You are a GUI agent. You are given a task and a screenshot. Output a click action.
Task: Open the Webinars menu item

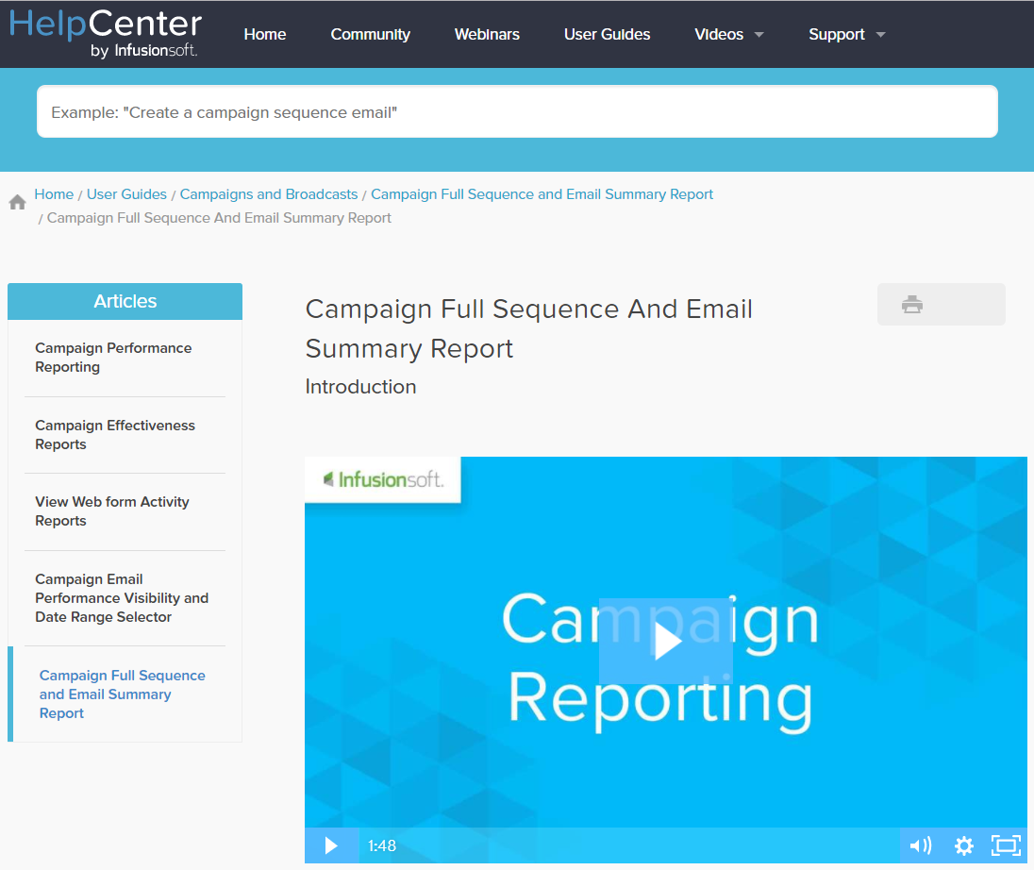487,34
